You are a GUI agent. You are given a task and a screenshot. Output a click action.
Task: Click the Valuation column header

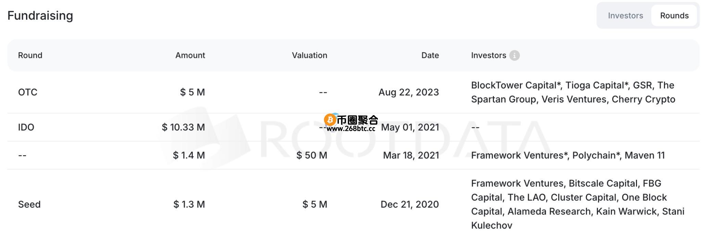(x=309, y=55)
